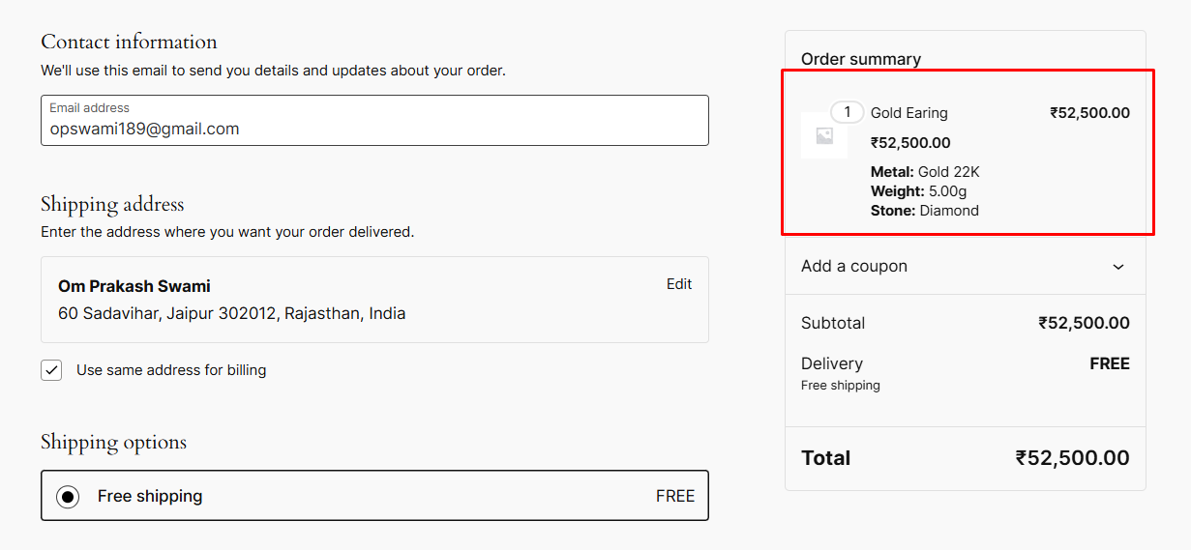Click the quantity badge on Gold Earing
Viewport: 1191px width, 550px height.
pyautogui.click(x=848, y=112)
